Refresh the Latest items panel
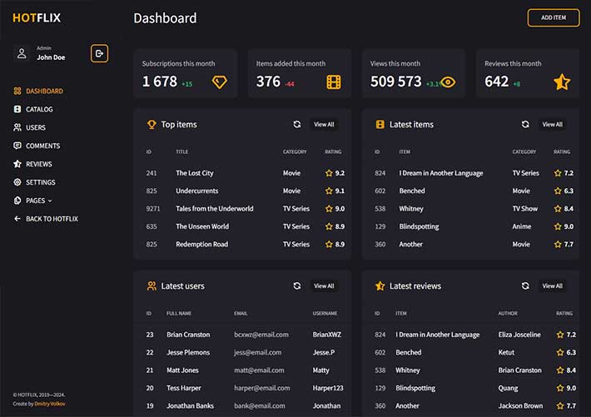Screen dimensions: 591x417 pyautogui.click(x=525, y=125)
